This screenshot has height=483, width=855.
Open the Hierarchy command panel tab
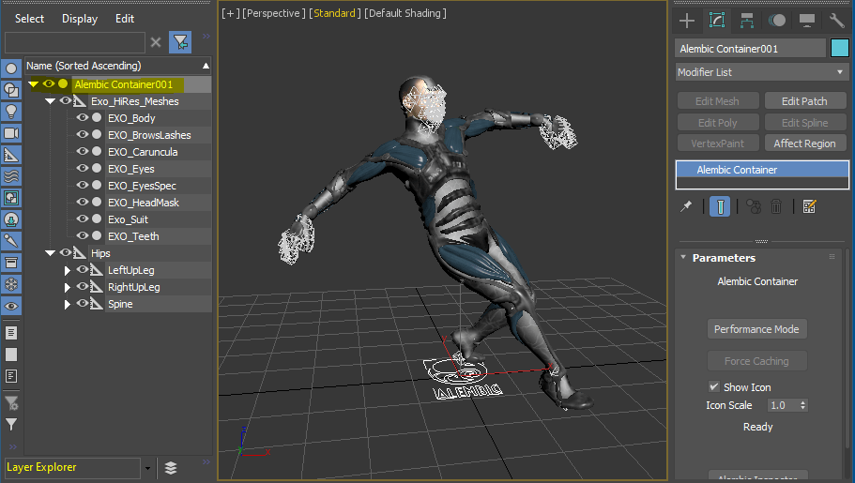747,21
